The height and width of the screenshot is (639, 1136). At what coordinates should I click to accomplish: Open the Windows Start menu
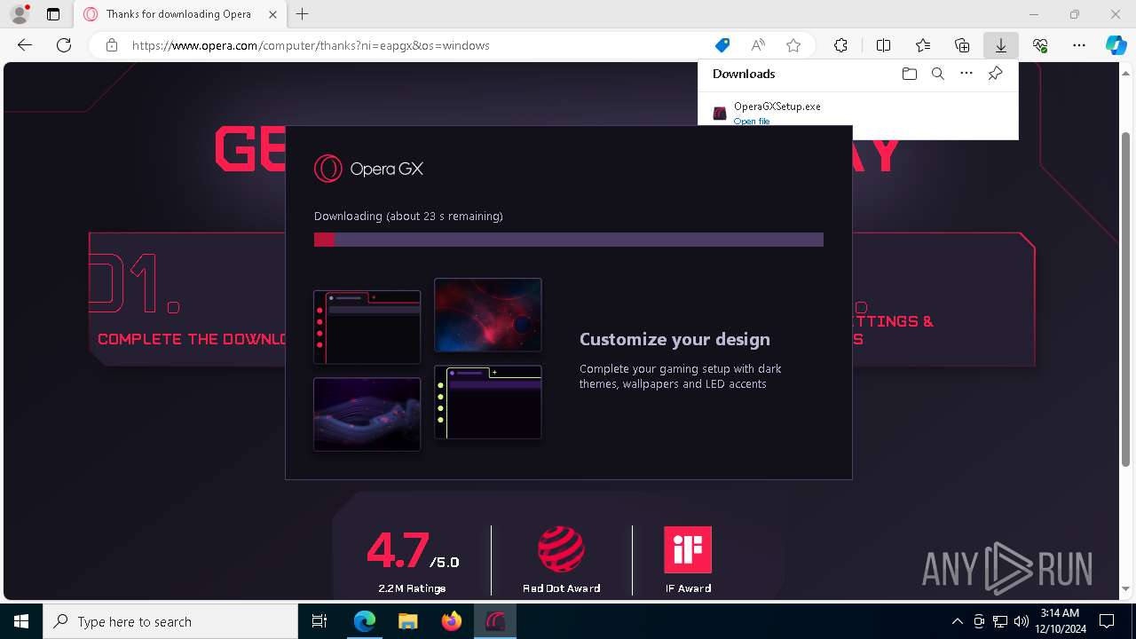(x=21, y=621)
